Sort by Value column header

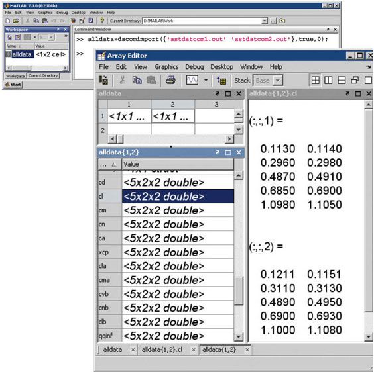click(x=178, y=164)
